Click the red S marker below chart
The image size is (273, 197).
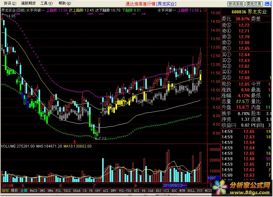[75, 142]
